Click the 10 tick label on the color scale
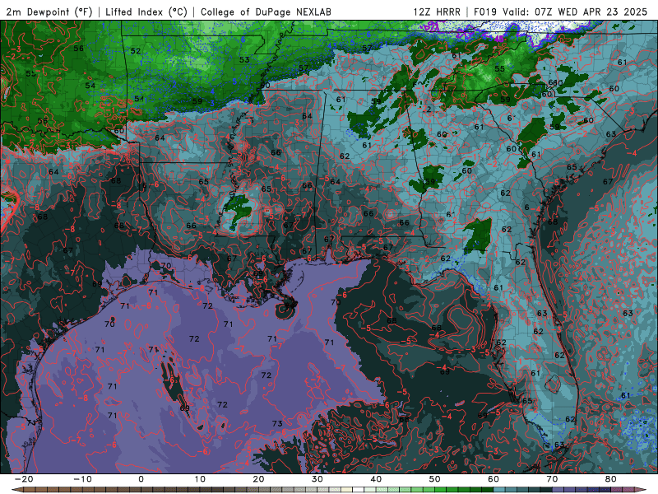The height and width of the screenshot is (494, 658). [200, 479]
